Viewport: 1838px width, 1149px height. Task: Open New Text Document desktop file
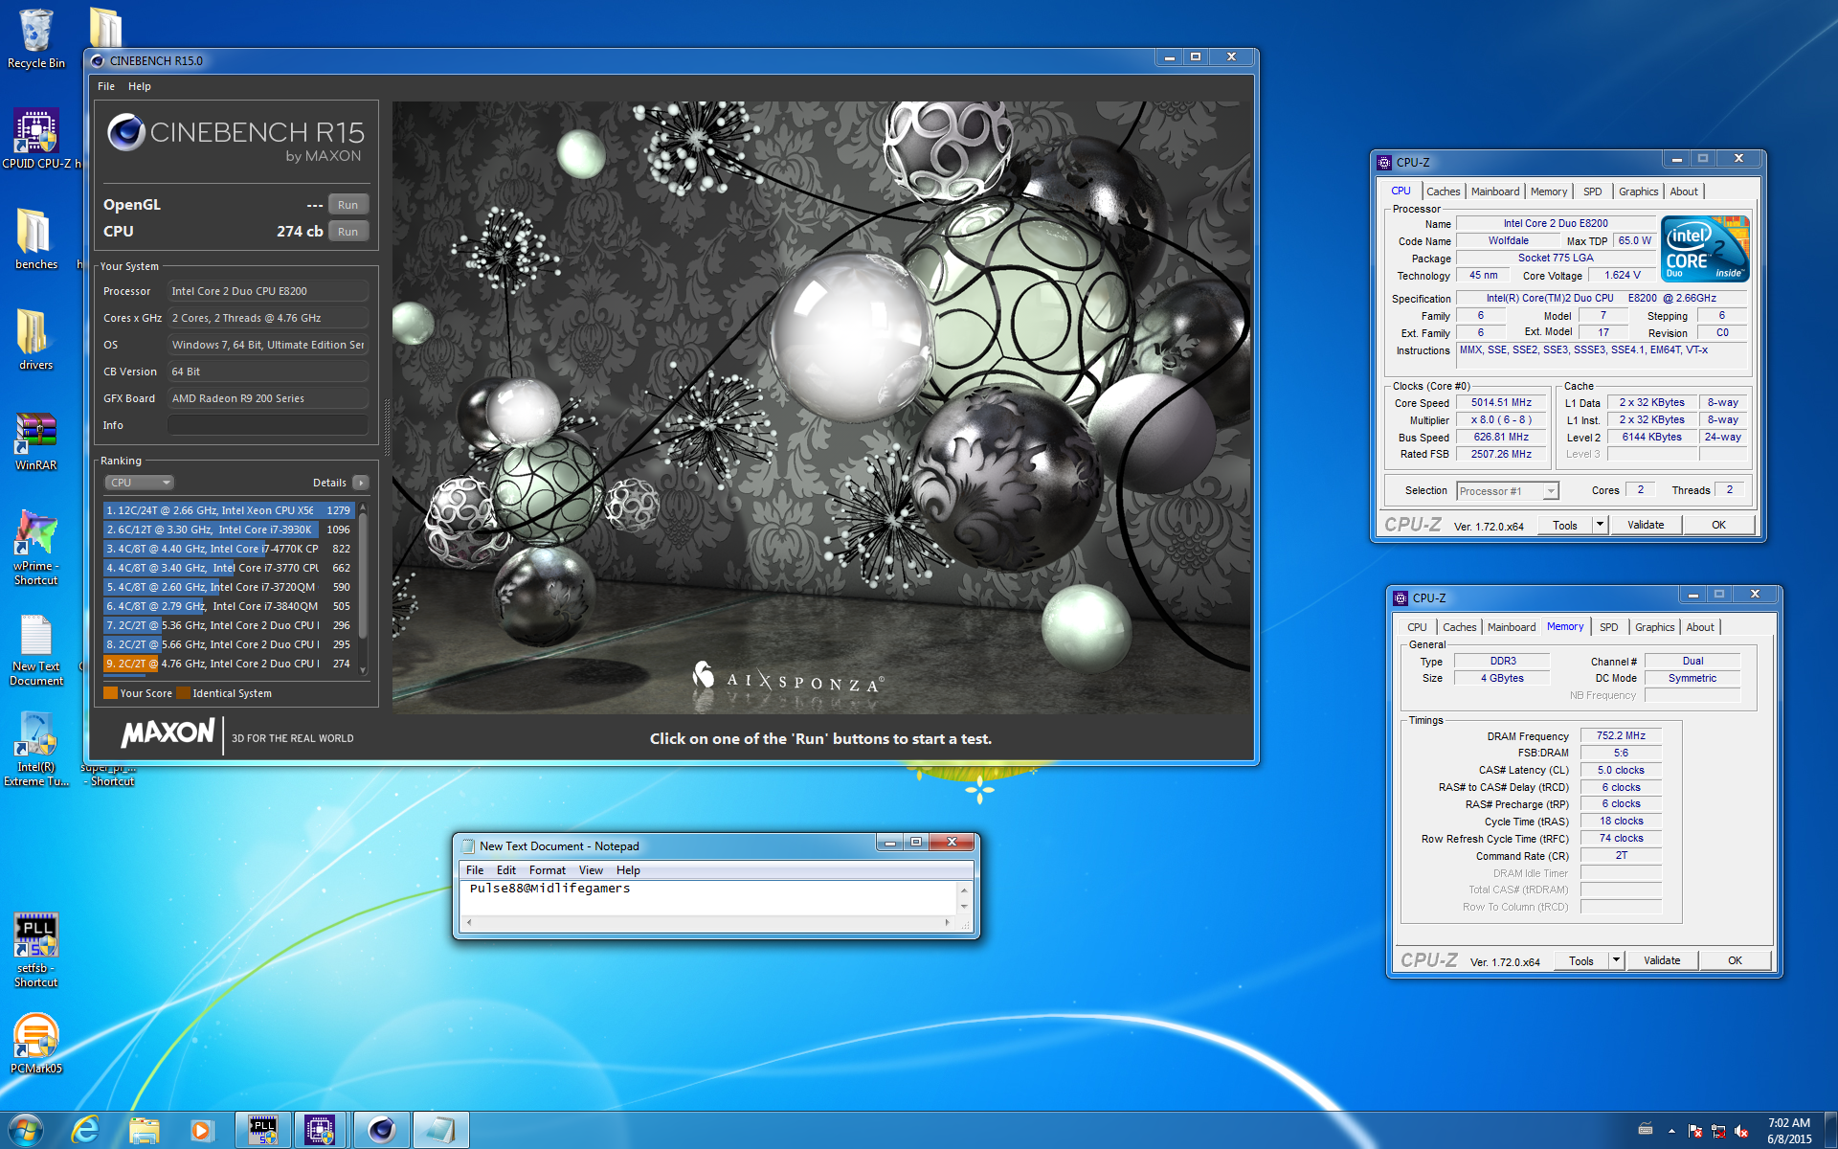tap(35, 651)
